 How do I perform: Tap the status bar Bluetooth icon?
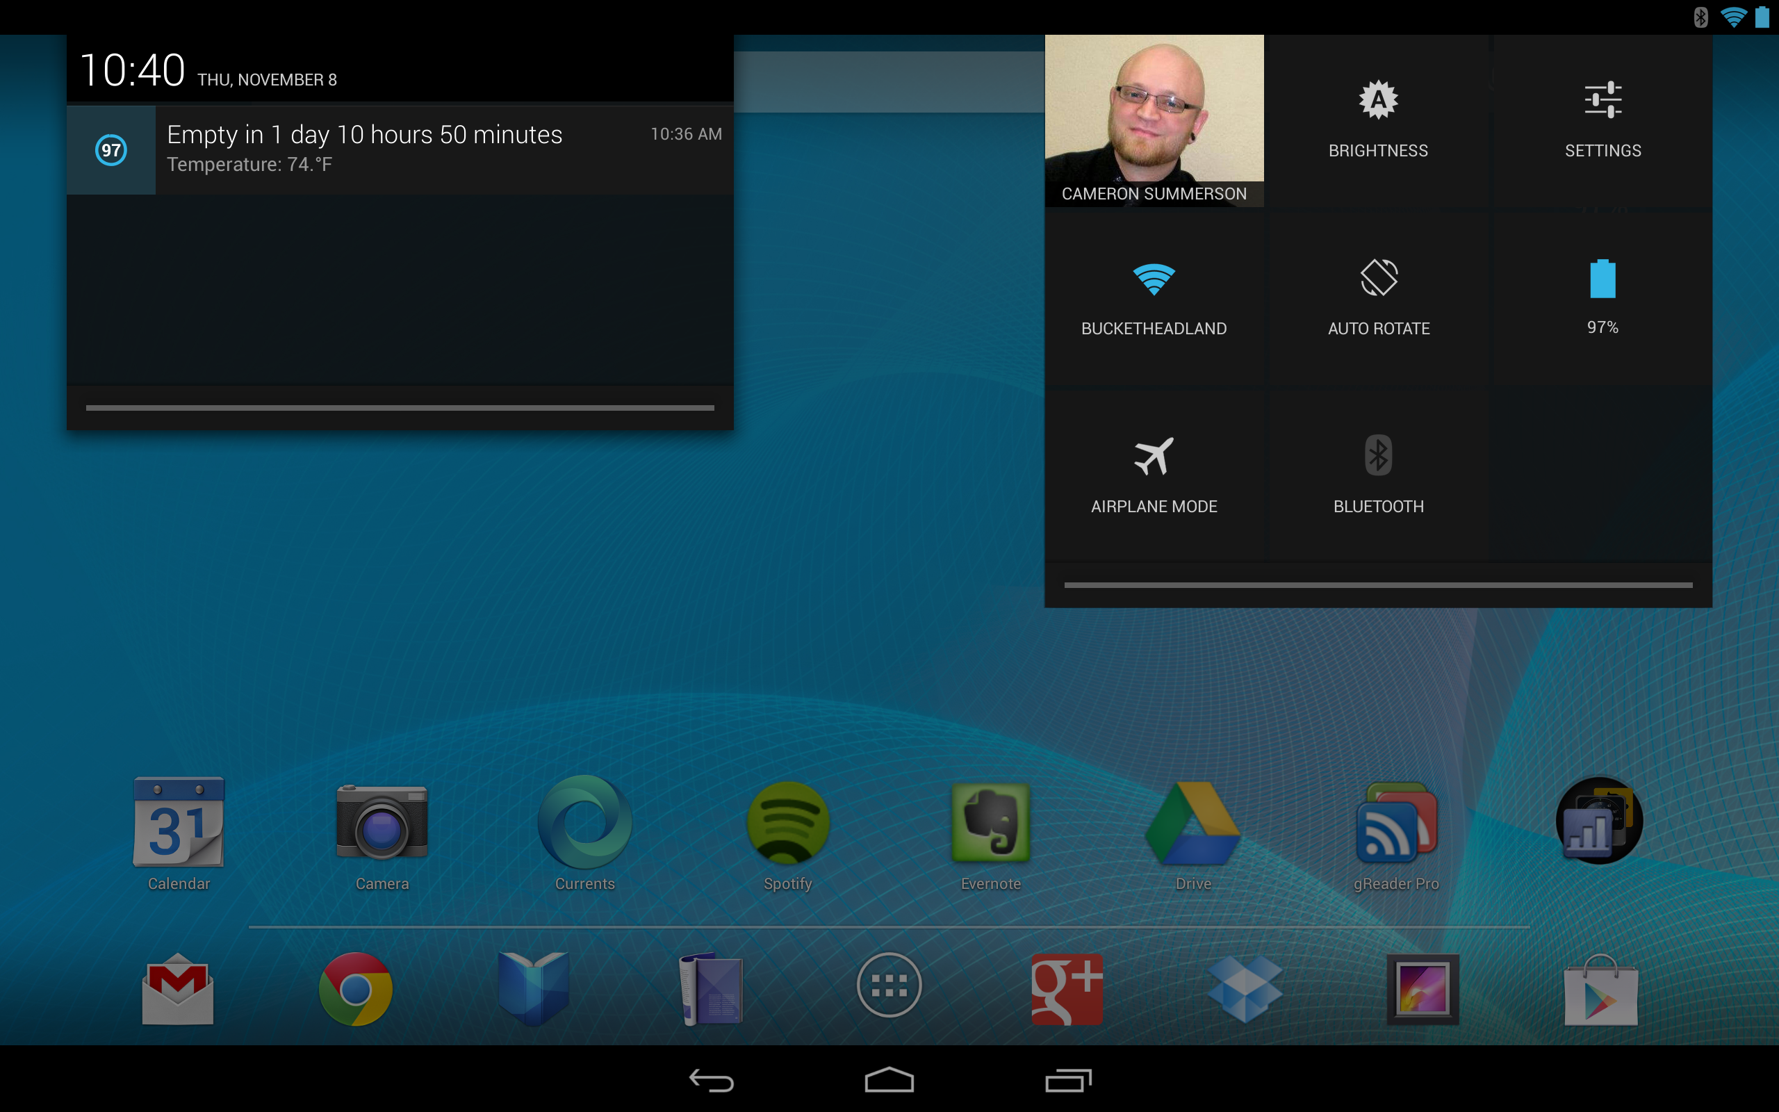coord(1700,17)
